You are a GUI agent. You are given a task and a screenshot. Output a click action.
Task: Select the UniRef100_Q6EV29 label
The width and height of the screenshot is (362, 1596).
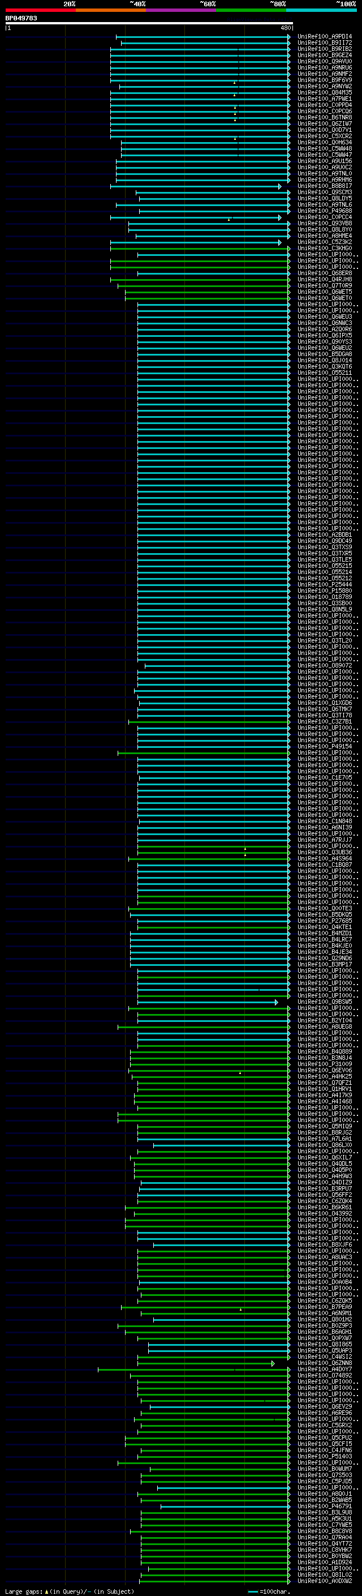click(325, 1407)
